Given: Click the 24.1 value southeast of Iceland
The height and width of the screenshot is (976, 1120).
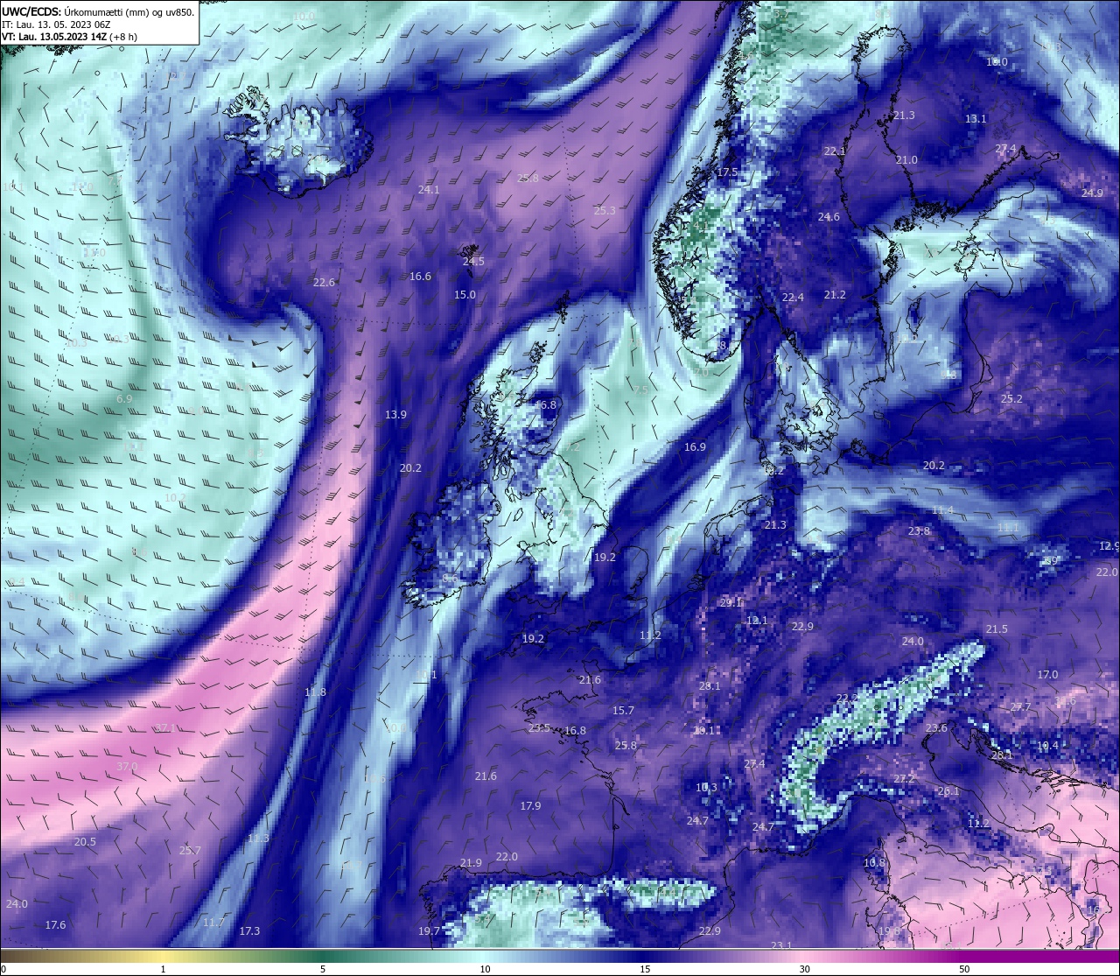Looking at the screenshot, I should coord(429,190).
